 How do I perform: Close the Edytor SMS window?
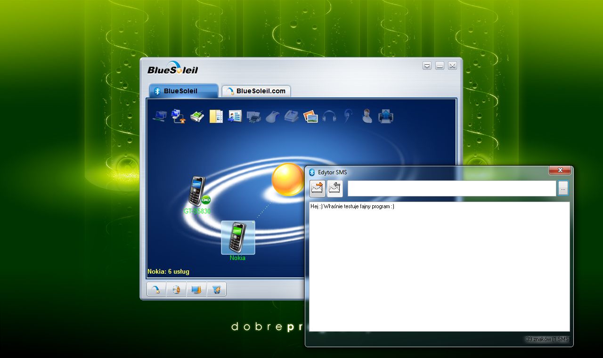pos(560,171)
